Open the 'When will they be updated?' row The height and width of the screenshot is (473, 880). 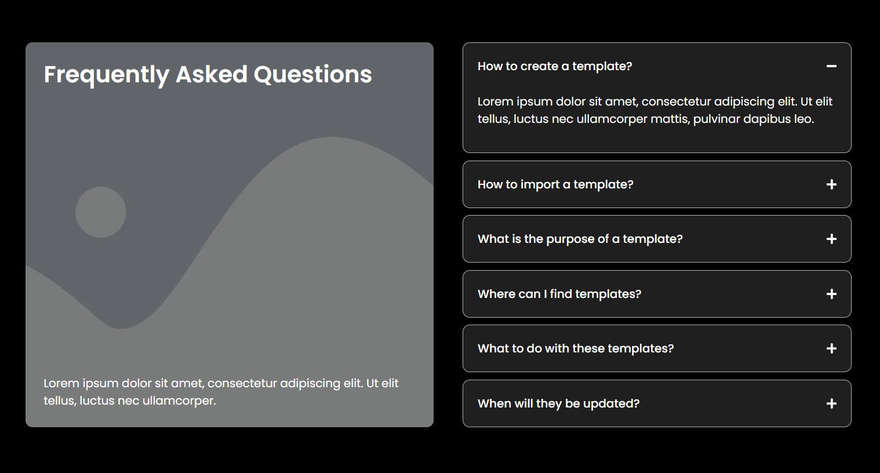tap(657, 403)
